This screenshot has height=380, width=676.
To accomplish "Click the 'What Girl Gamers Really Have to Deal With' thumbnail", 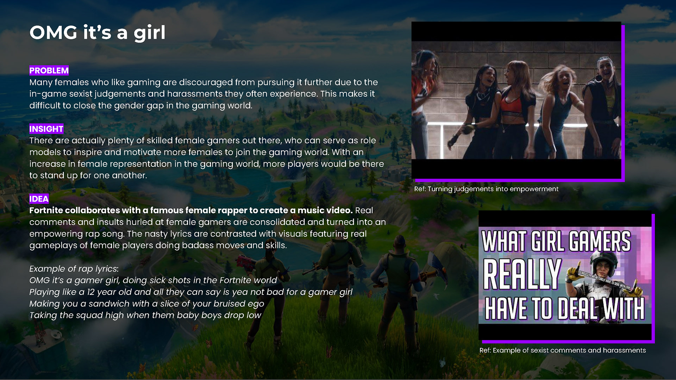I will point(565,275).
